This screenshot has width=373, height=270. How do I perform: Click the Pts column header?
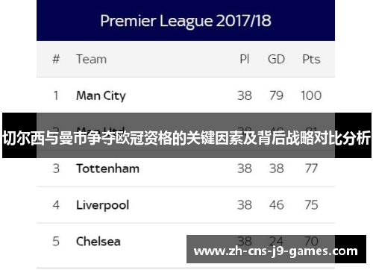[311, 59]
